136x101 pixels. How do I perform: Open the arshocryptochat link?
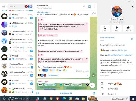120,55
